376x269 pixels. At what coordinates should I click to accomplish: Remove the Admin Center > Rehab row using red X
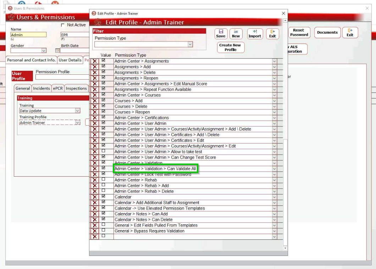tap(95, 180)
